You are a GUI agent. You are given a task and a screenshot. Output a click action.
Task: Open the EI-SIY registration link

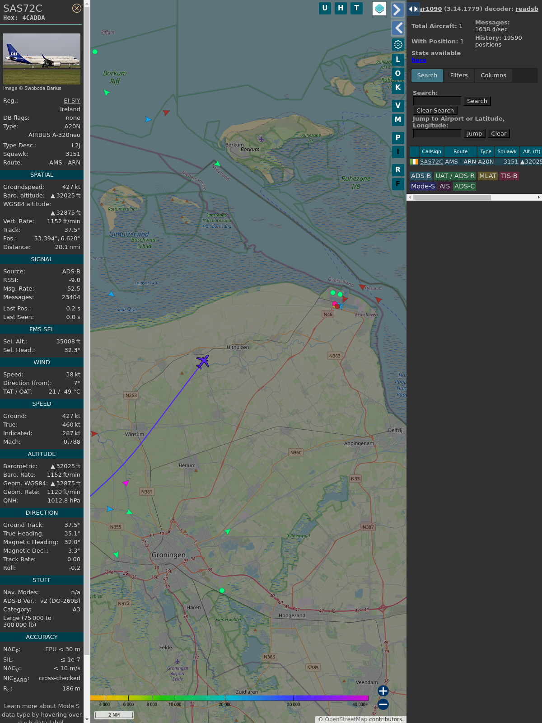coord(72,101)
